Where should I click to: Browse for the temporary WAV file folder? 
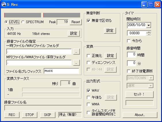[x=76, y=52]
